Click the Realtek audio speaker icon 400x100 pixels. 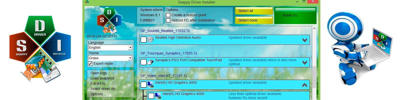(x=150, y=40)
